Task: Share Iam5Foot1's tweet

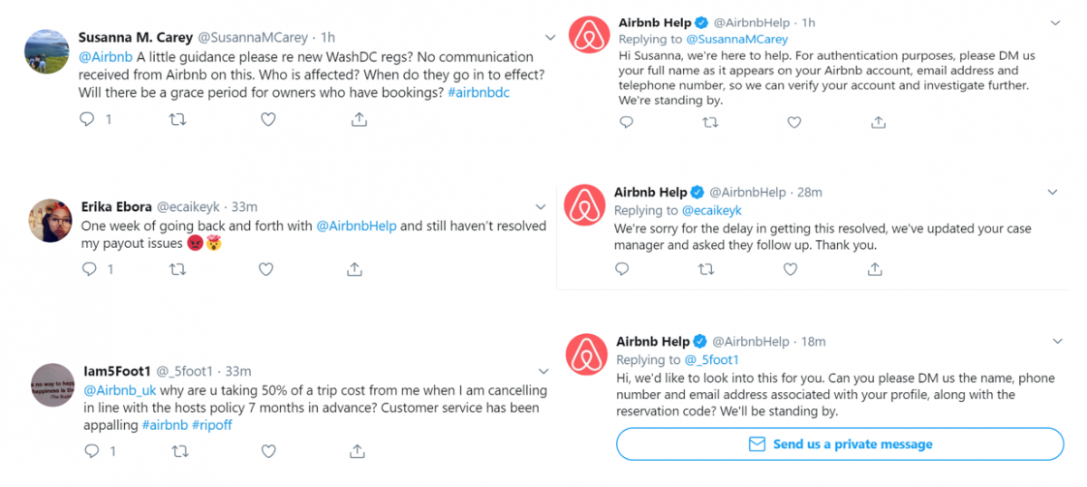Action: click(357, 451)
